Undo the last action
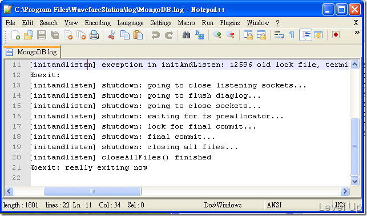The height and width of the screenshot is (216, 367). click(x=156, y=35)
